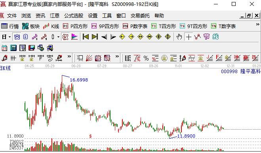Open the P四方形 square tool
Viewport: 261px width, 153px height.
point(75,26)
